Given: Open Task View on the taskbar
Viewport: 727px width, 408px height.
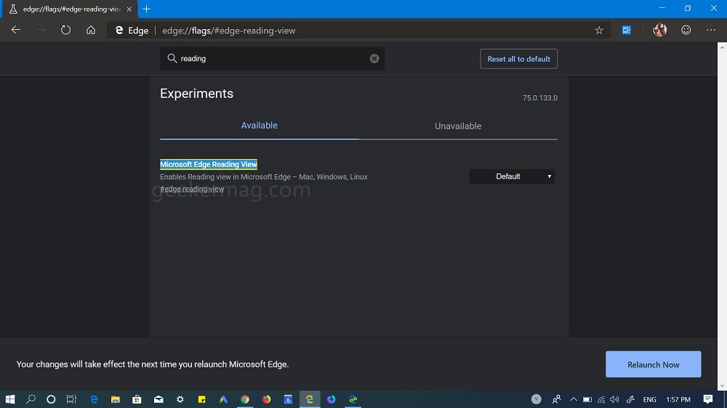Looking at the screenshot, I should (71, 399).
